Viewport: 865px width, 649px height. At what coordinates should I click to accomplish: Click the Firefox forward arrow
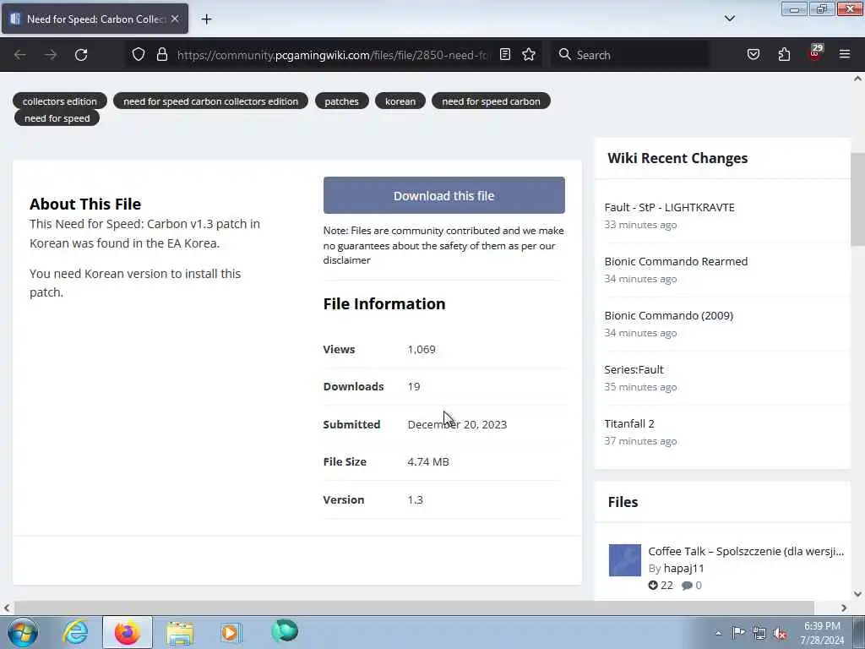(51, 55)
